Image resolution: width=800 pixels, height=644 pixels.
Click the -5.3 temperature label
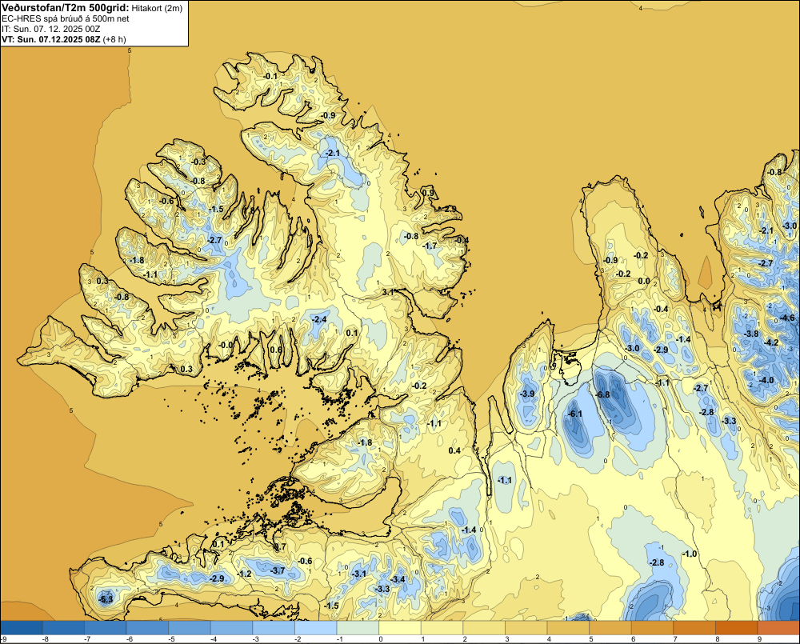[106, 599]
